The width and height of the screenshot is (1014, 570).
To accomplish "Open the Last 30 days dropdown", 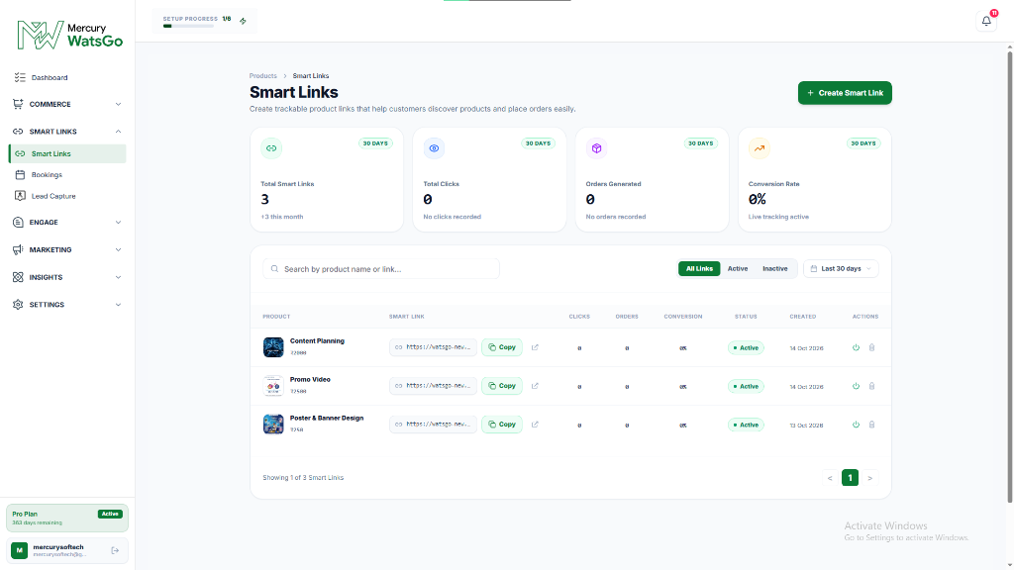I will pyautogui.click(x=841, y=269).
